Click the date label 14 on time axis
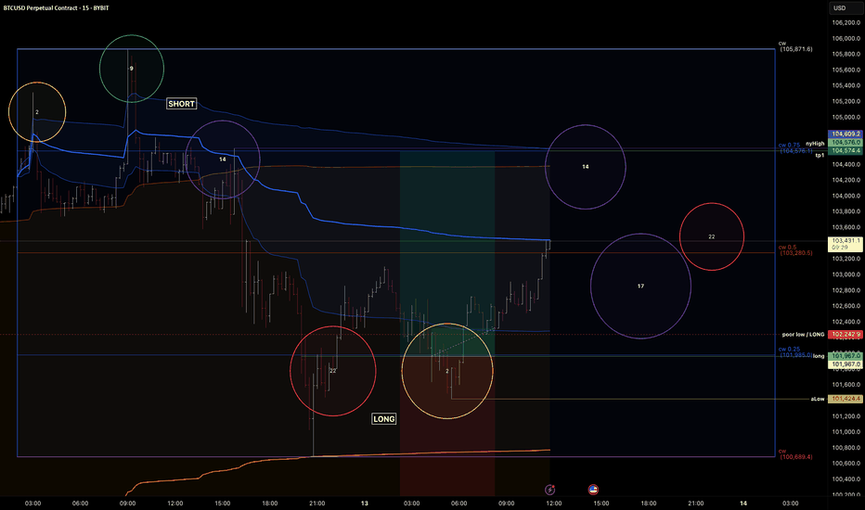The height and width of the screenshot is (510, 865). 743,503
